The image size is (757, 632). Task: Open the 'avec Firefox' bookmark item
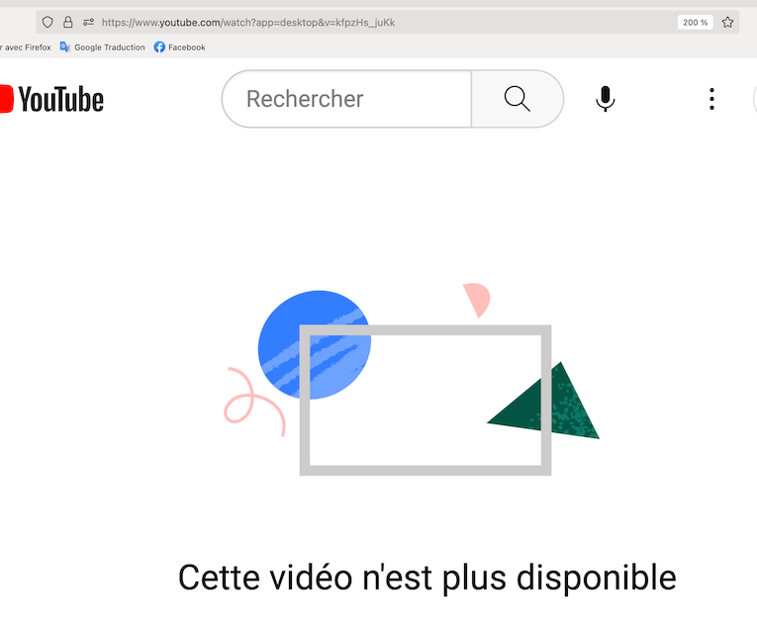coord(26,47)
